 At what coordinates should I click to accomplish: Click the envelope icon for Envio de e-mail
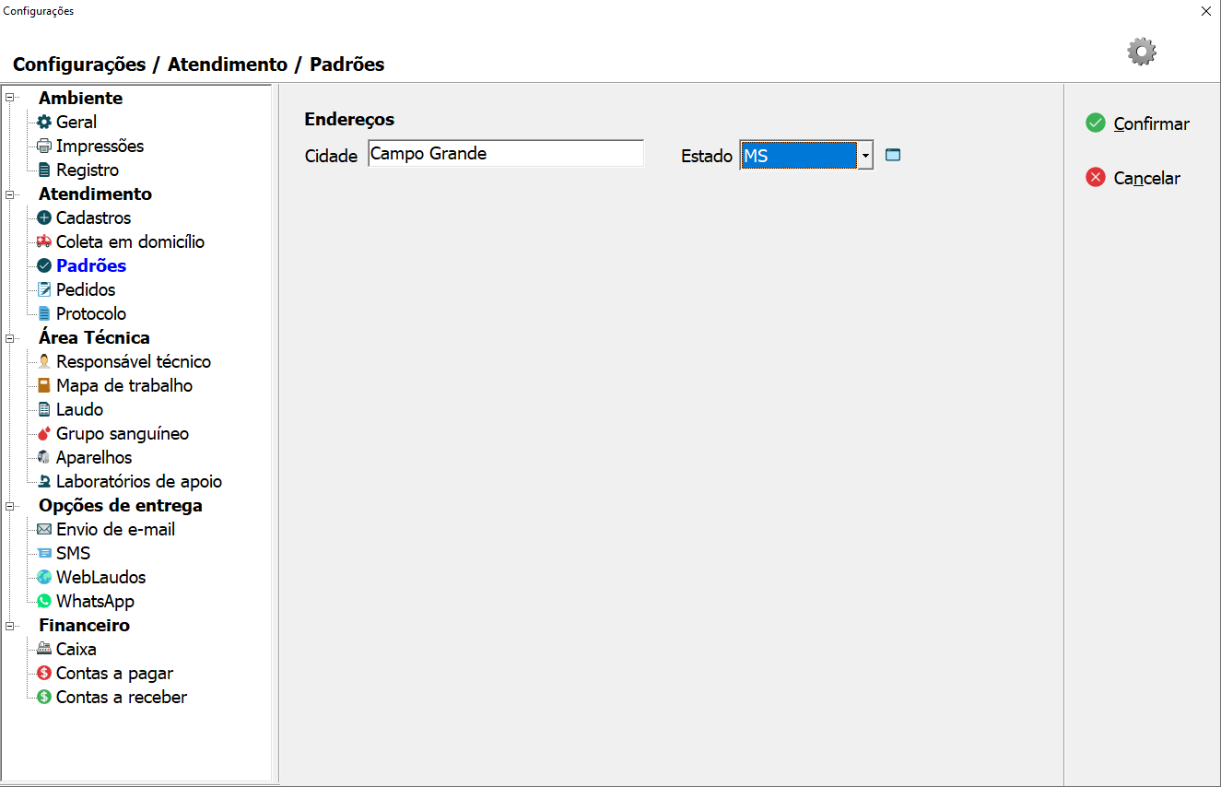pos(44,529)
